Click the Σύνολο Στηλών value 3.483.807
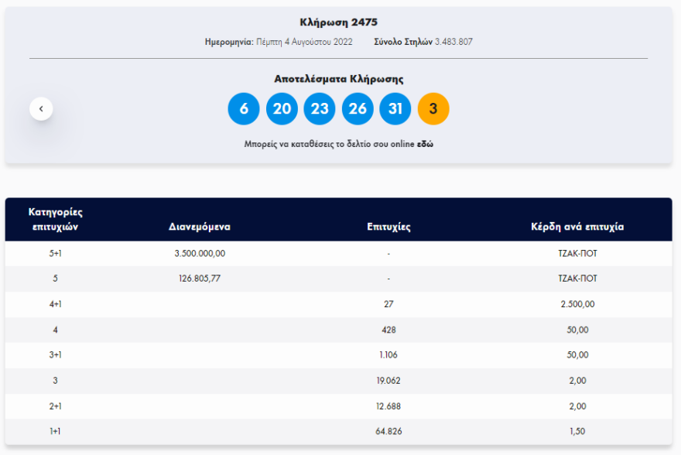The height and width of the screenshot is (455, 681). pos(453,42)
